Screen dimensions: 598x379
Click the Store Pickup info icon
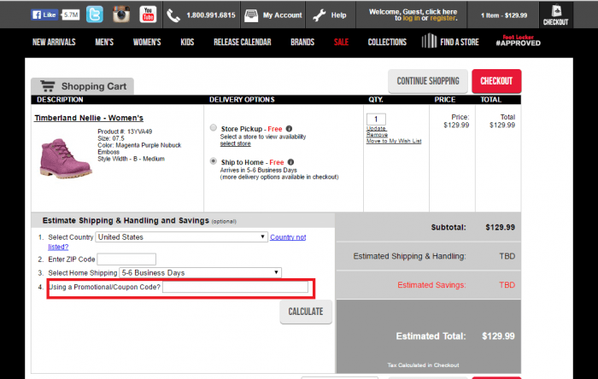289,129
